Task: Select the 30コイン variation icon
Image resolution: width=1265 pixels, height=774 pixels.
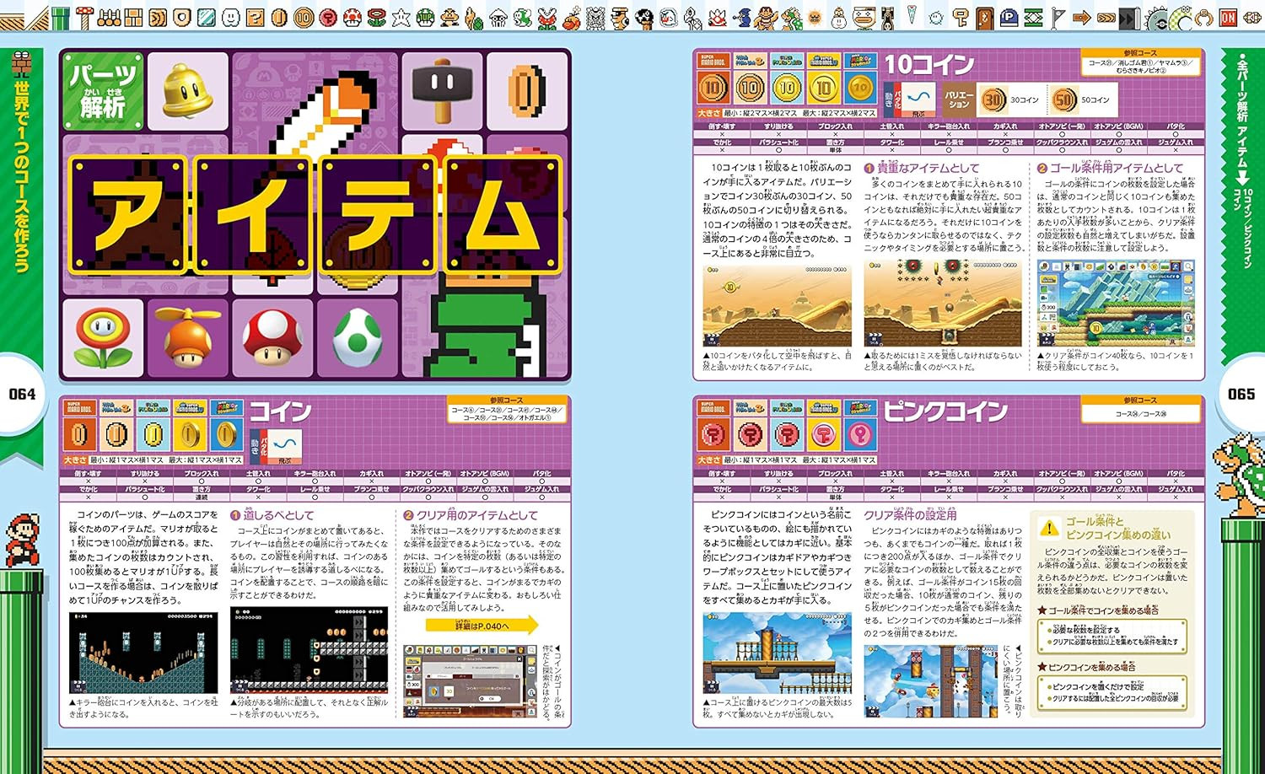Action: 993,99
